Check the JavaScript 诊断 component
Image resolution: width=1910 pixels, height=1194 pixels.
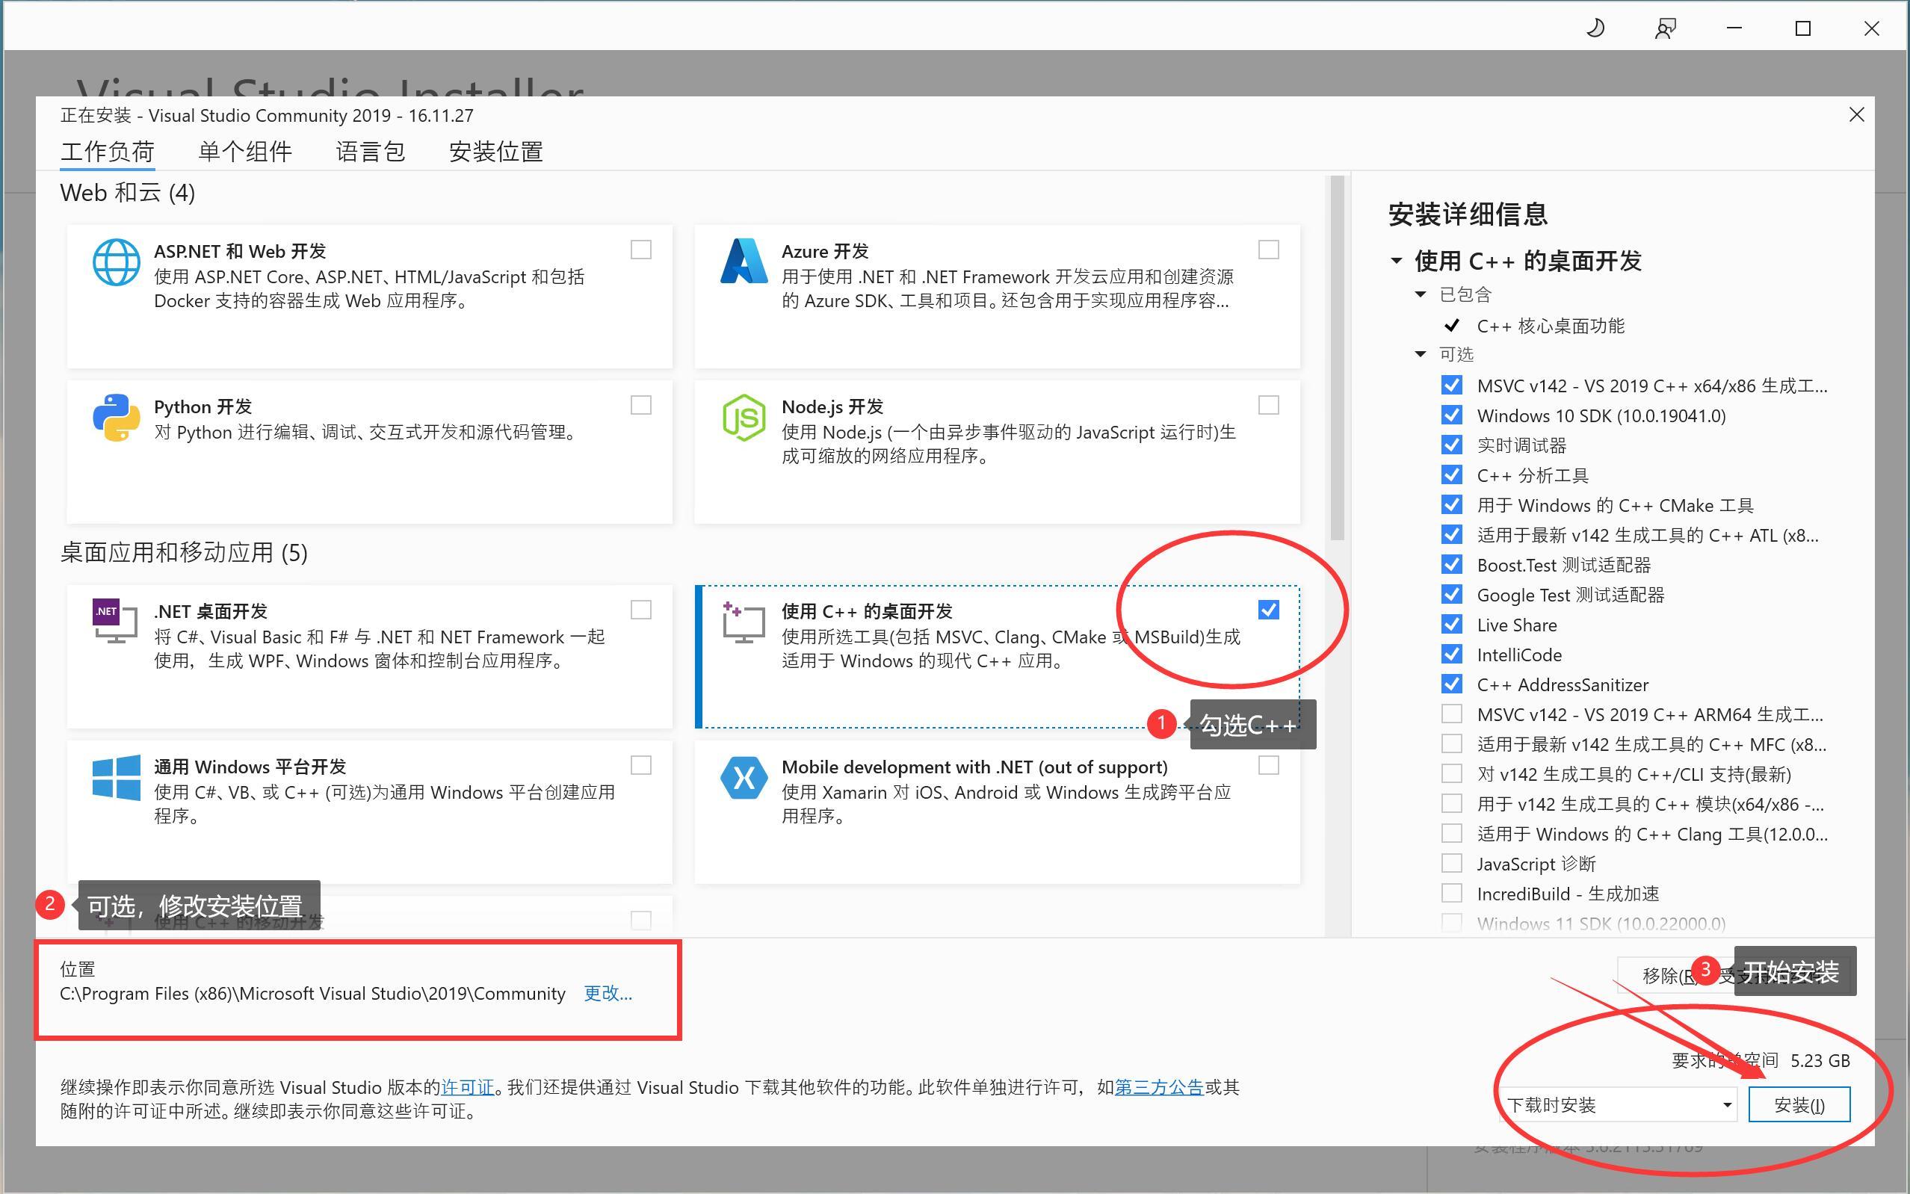point(1451,863)
